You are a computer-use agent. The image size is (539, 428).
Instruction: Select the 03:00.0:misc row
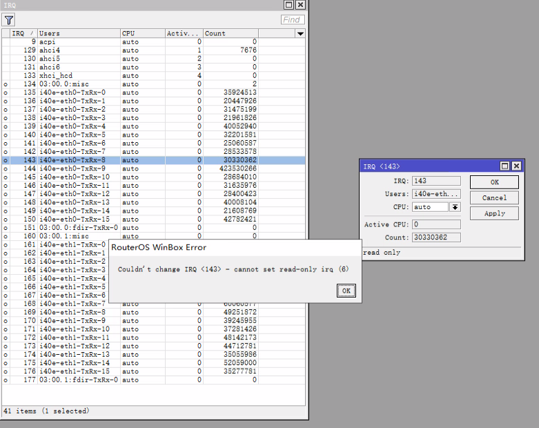153,84
